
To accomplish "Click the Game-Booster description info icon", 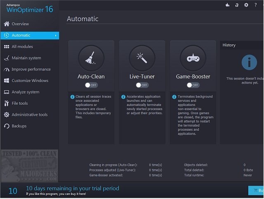I will (174, 97).
